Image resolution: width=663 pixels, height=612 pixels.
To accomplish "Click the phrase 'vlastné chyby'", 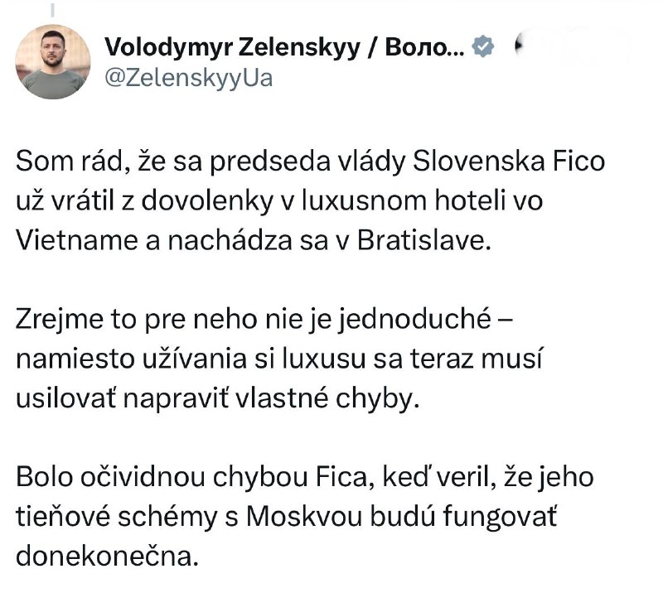I will pyautogui.click(x=327, y=398).
